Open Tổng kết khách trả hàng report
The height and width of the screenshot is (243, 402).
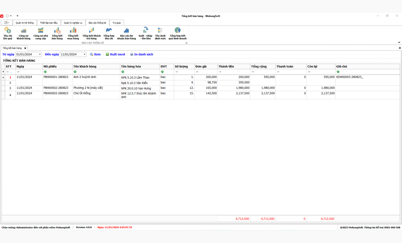pos(91,33)
